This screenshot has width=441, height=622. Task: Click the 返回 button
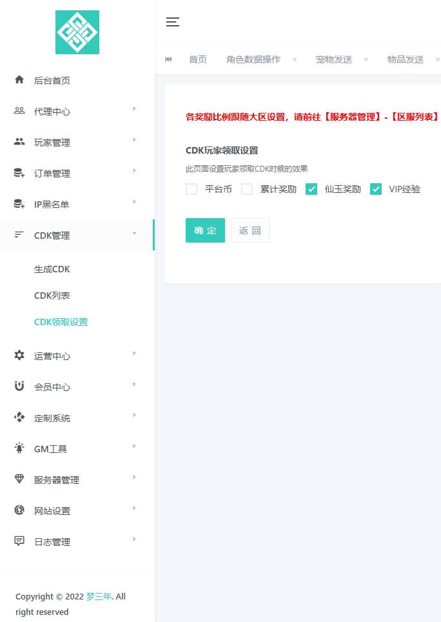pos(250,230)
